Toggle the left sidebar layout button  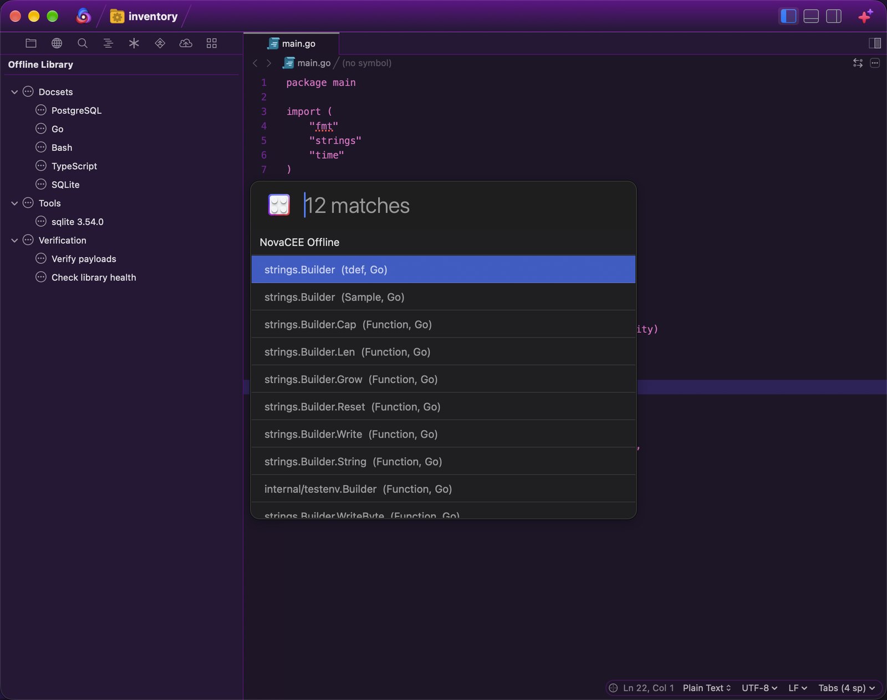coord(788,17)
